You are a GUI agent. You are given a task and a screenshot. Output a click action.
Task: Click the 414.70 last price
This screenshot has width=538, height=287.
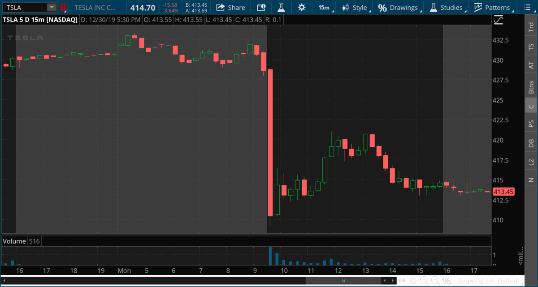tap(142, 8)
